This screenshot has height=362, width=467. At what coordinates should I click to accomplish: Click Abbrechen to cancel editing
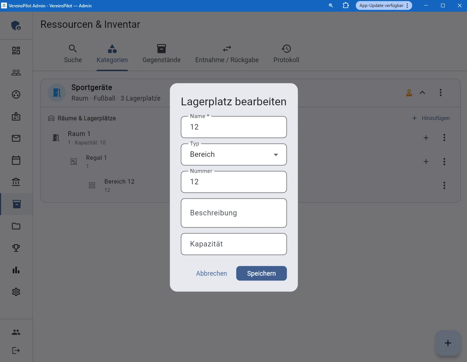pyautogui.click(x=211, y=274)
